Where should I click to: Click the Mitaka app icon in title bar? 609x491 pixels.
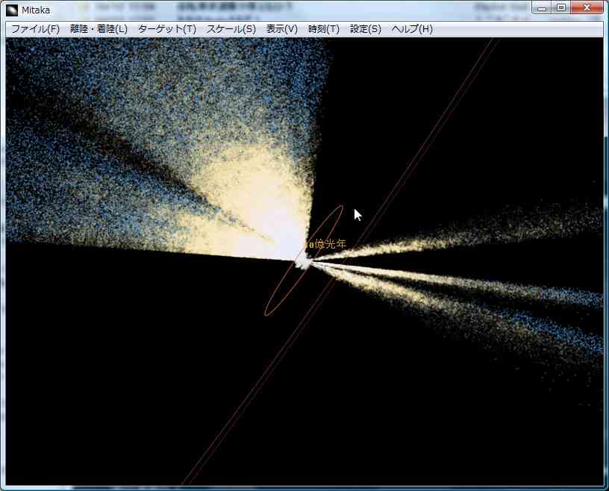[12, 10]
